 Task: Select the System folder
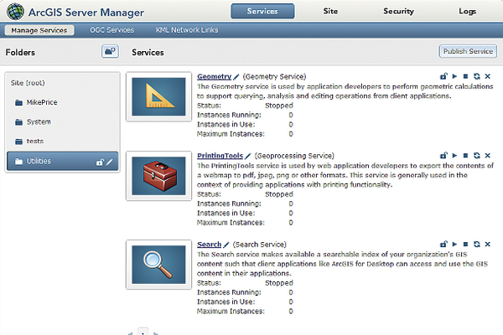click(39, 121)
